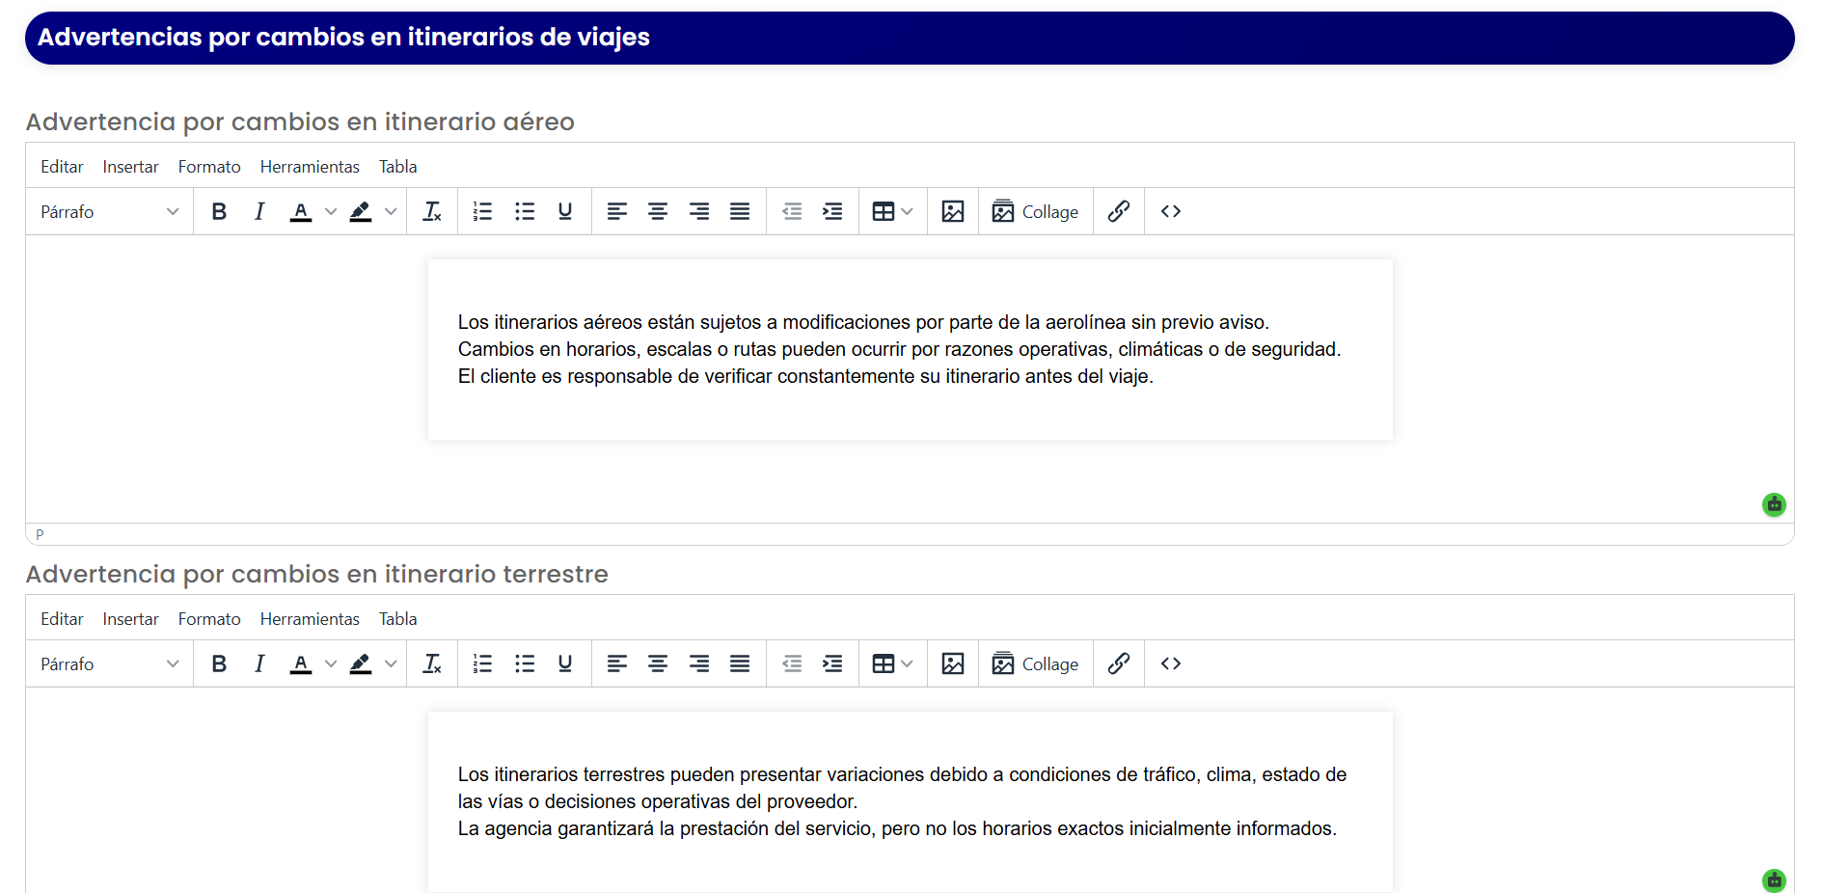Justify text in the terrestre editor
1823x893 pixels.
740,663
